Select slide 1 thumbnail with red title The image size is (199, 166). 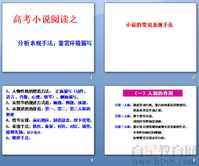pos(48,37)
